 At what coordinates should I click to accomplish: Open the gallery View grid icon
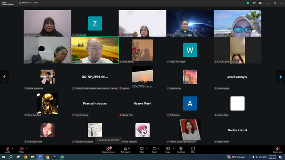(260, 3)
